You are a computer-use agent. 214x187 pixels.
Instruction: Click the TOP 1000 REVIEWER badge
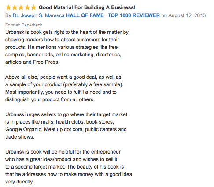[134, 15]
